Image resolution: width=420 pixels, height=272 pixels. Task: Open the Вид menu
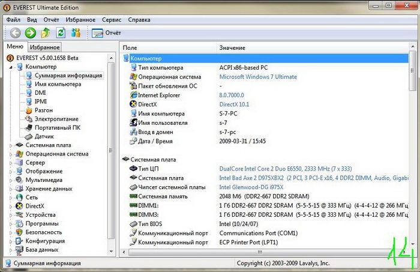(x=32, y=20)
